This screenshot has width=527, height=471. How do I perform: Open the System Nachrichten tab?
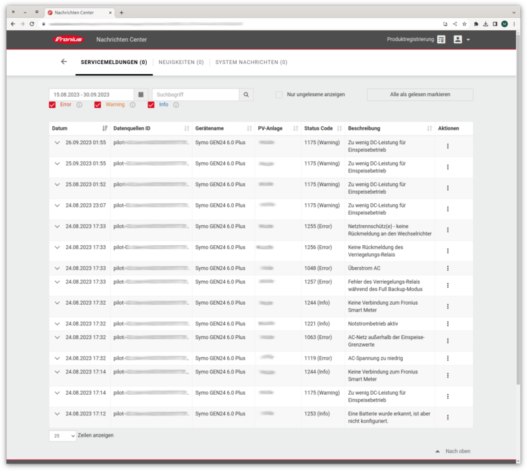click(x=250, y=62)
